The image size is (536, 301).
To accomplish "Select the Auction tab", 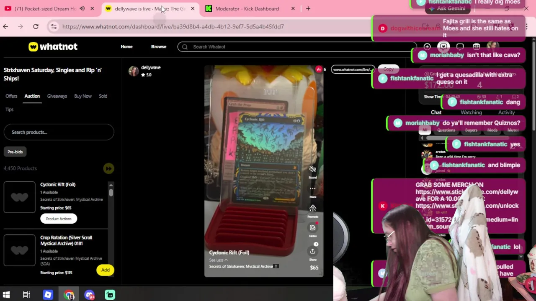I will tap(32, 96).
